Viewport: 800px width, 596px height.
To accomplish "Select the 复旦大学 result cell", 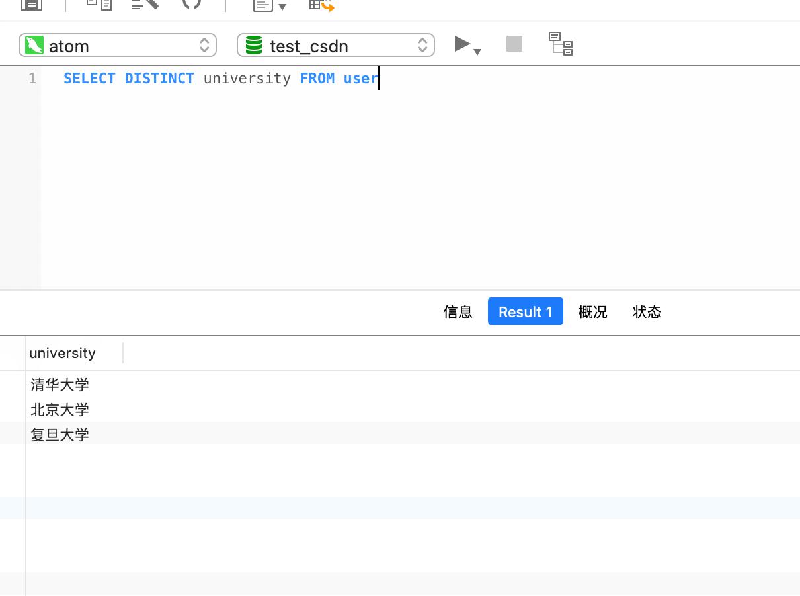I will pos(60,435).
